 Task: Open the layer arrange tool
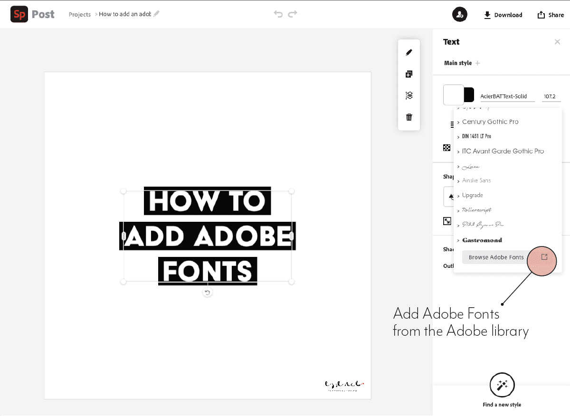tap(408, 95)
